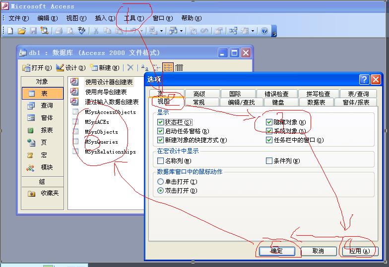This screenshot has width=389, height=267.
Task: Open the 帮助(H) menu
Action: tap(192, 18)
